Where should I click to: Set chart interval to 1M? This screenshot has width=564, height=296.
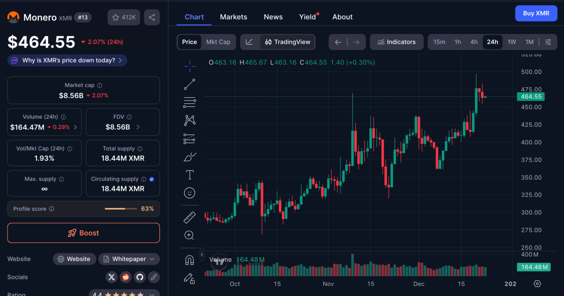click(x=529, y=42)
